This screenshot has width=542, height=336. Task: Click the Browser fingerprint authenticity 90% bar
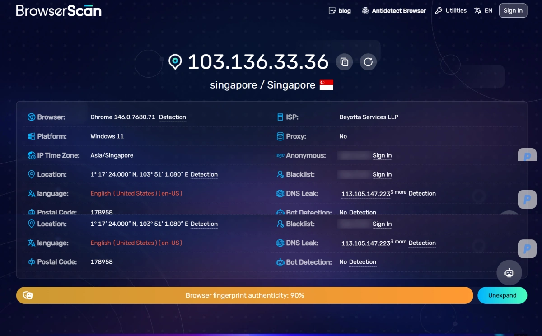pos(244,295)
